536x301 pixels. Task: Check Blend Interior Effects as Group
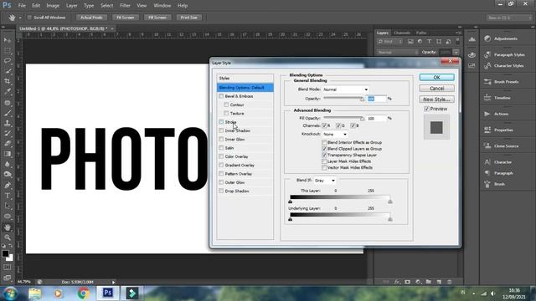click(x=324, y=142)
